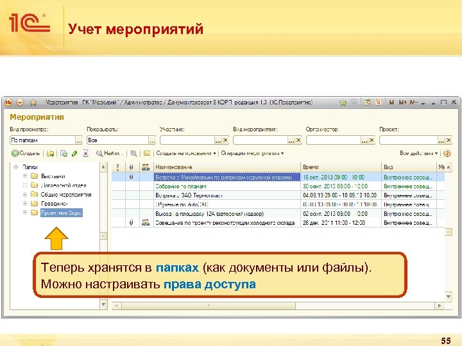
Task: Open the Все действия menu
Action: pos(418,153)
